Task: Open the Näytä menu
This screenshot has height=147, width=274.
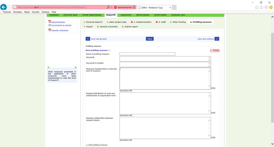Action: coord(27,12)
